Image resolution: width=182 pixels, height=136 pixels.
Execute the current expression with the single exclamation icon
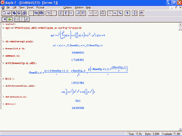[x=22, y=19]
